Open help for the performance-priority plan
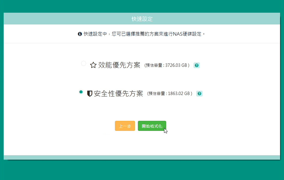Screen dimensions: 284x180 click(x=197, y=65)
